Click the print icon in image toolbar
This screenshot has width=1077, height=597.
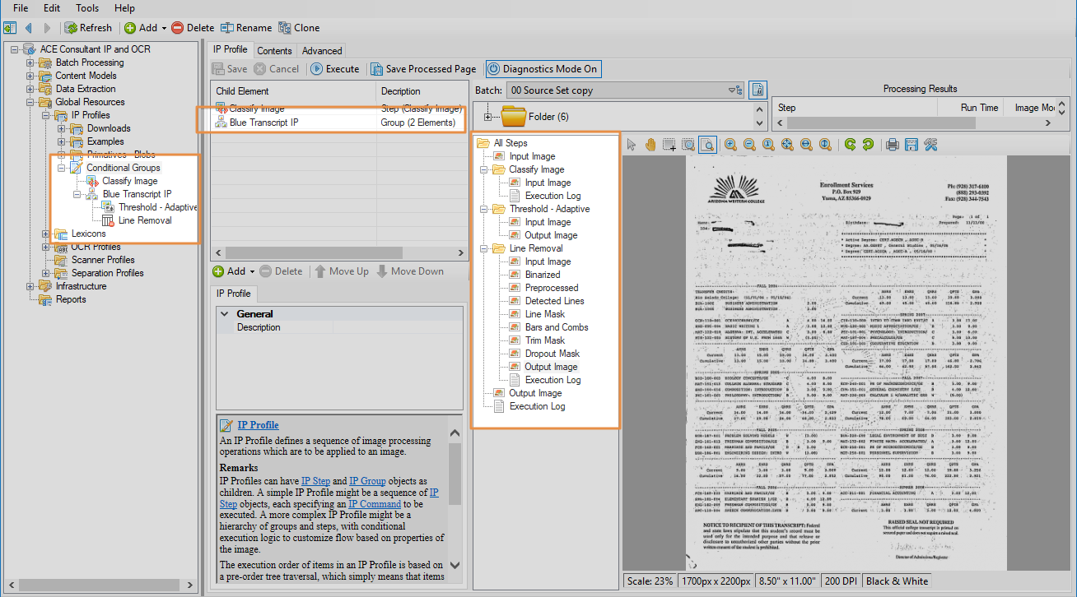[x=892, y=145]
